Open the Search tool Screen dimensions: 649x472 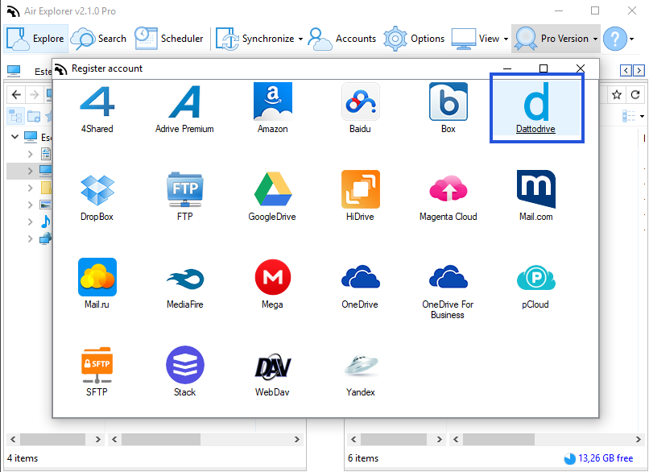(x=98, y=39)
